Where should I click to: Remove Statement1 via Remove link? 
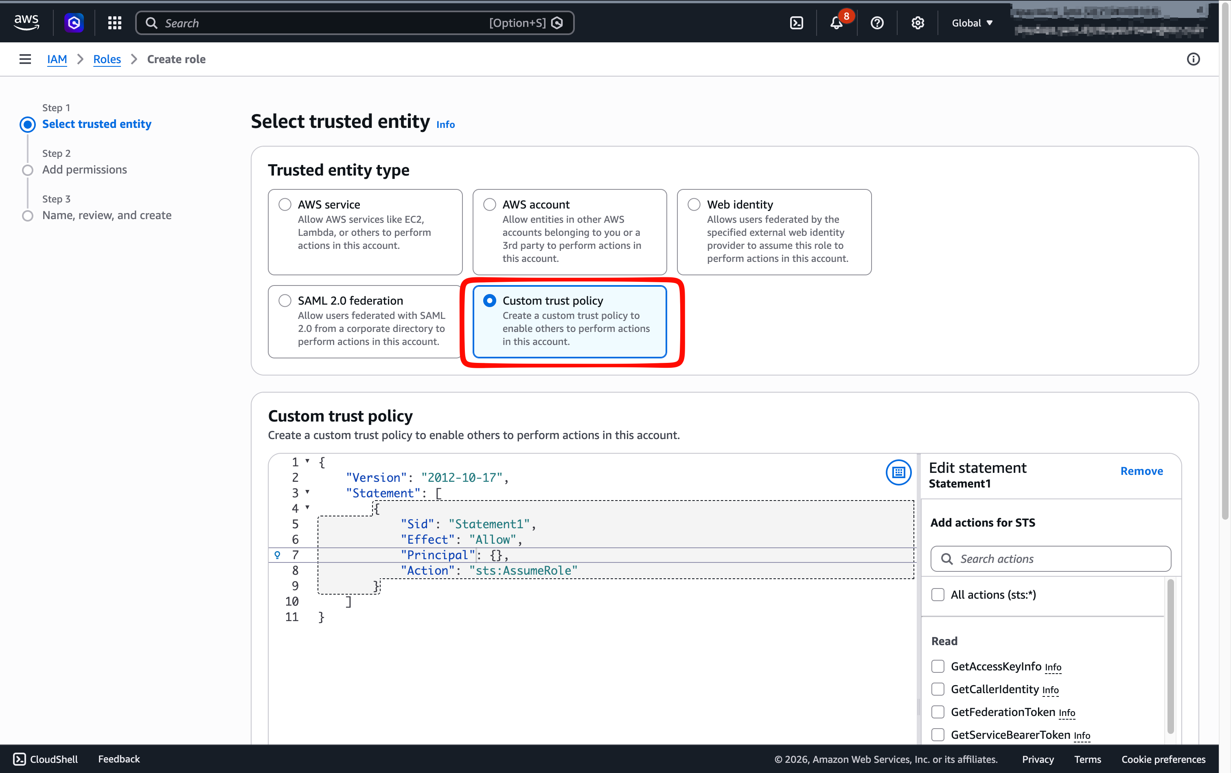1141,471
